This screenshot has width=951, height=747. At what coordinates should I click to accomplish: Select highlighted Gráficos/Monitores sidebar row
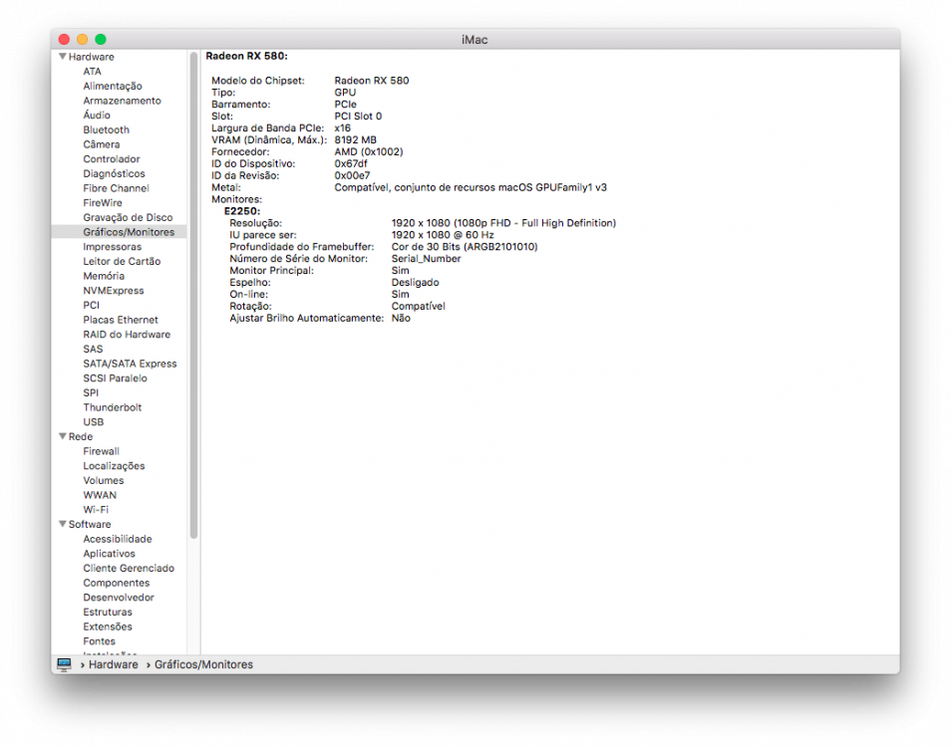pyautogui.click(x=119, y=232)
